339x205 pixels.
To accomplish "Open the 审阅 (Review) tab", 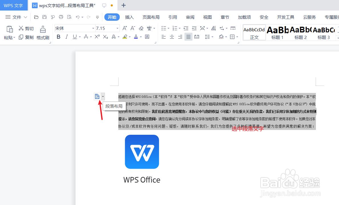I will 190,17.
